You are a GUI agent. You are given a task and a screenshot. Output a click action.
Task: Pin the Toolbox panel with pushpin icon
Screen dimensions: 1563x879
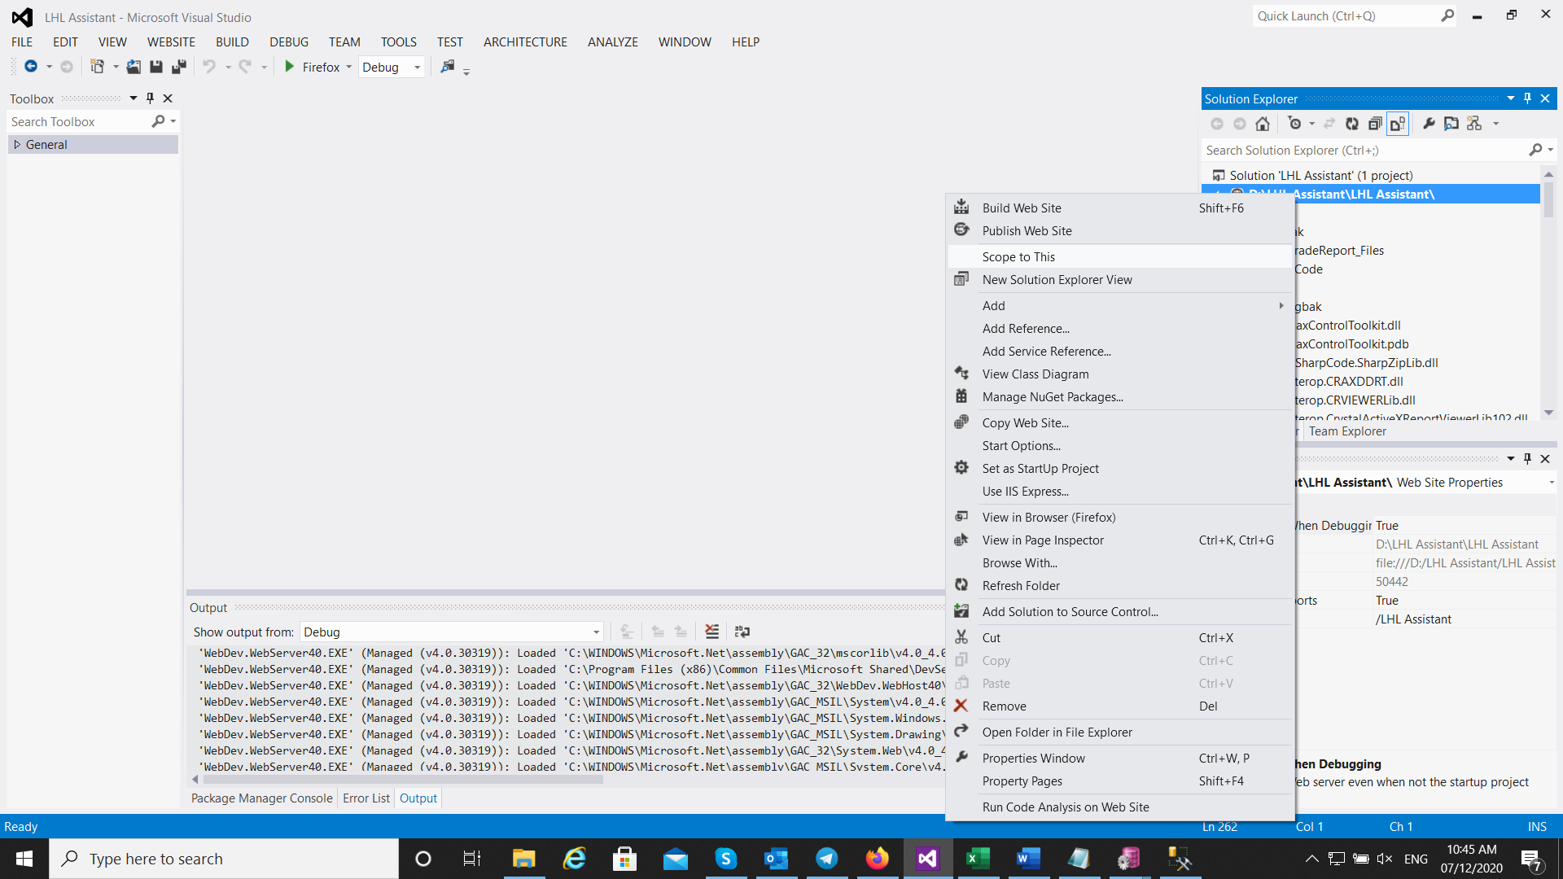click(150, 98)
